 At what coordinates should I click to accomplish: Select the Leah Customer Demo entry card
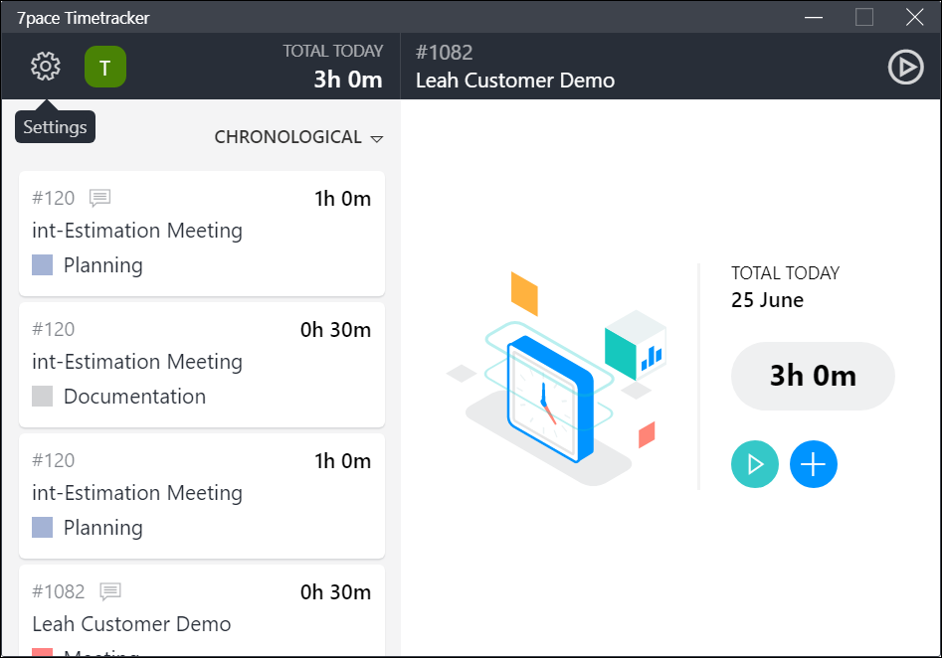coord(202,610)
